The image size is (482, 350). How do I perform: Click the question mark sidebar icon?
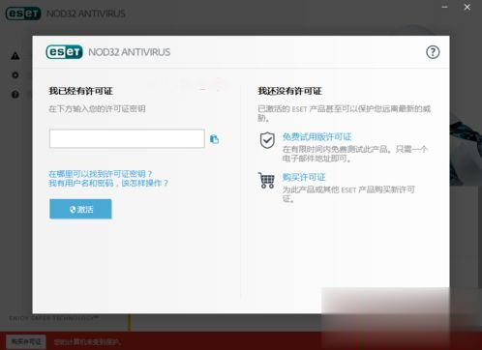pyautogui.click(x=15, y=95)
